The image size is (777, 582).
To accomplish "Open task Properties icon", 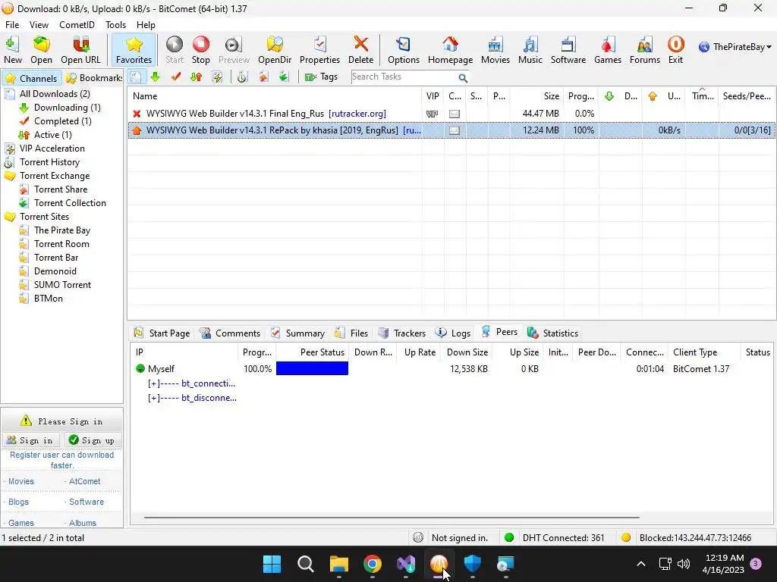I will pyautogui.click(x=319, y=50).
